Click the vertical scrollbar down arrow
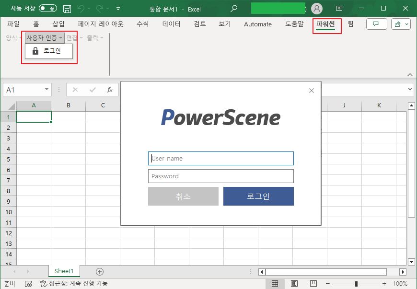 pyautogui.click(x=411, y=262)
